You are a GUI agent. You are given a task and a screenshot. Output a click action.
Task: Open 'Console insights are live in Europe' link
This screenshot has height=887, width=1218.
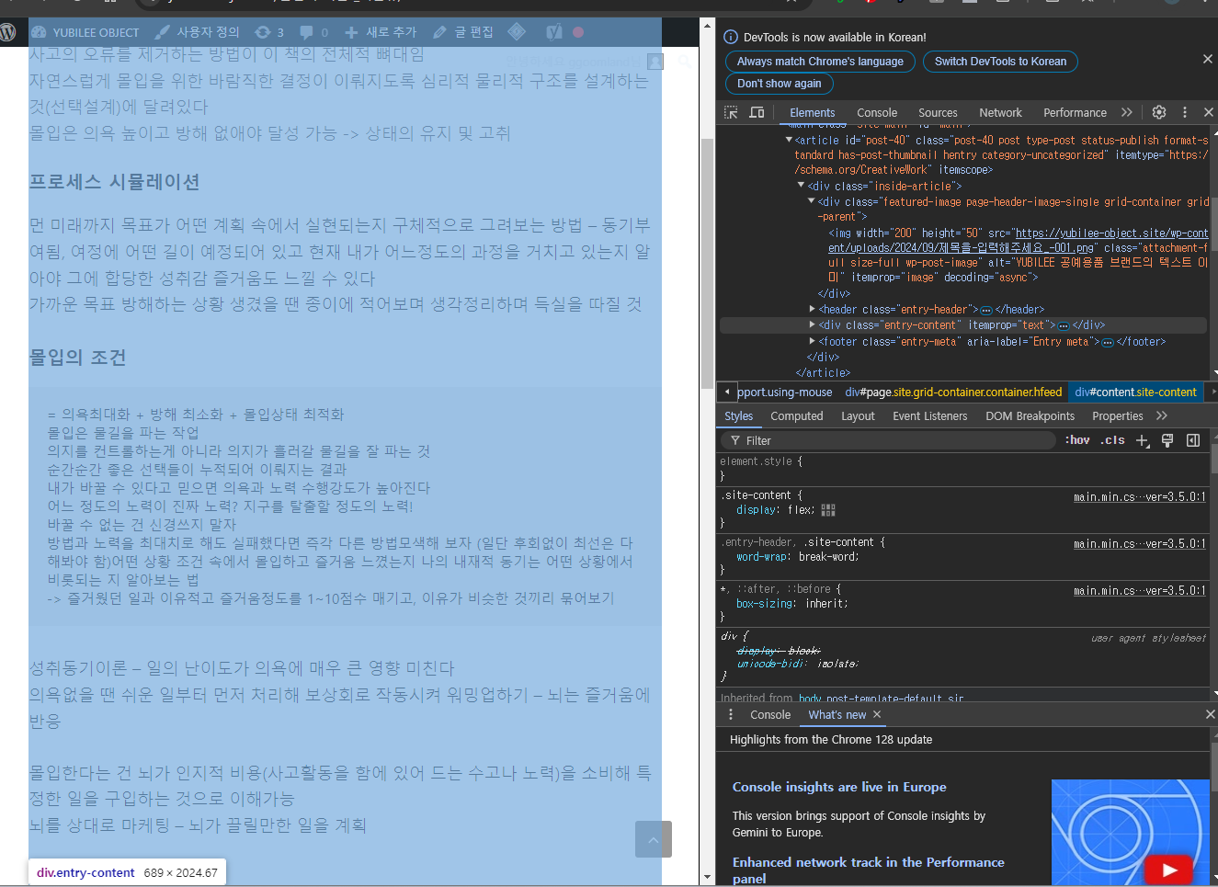[x=838, y=787]
